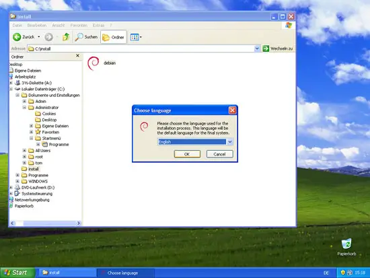Screen dimensions: 370x278
Task: Open the Bearbeiten menu
Action: [37, 26]
